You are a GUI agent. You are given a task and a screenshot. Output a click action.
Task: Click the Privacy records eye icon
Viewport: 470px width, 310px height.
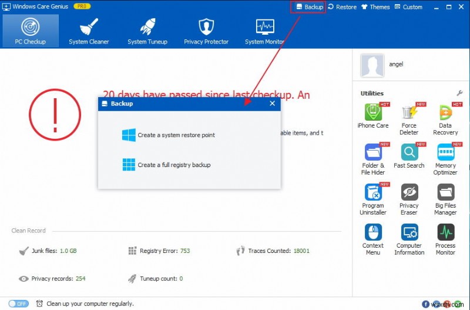coord(23,279)
